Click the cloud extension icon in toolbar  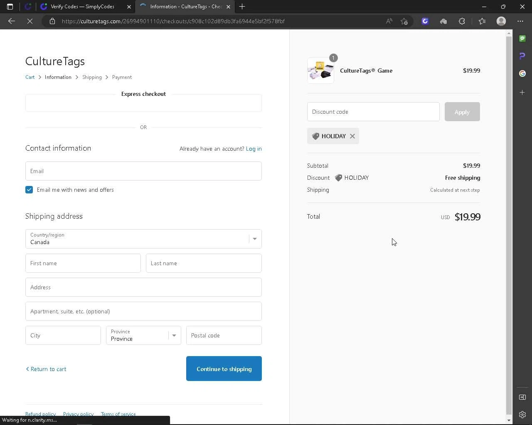(x=443, y=21)
